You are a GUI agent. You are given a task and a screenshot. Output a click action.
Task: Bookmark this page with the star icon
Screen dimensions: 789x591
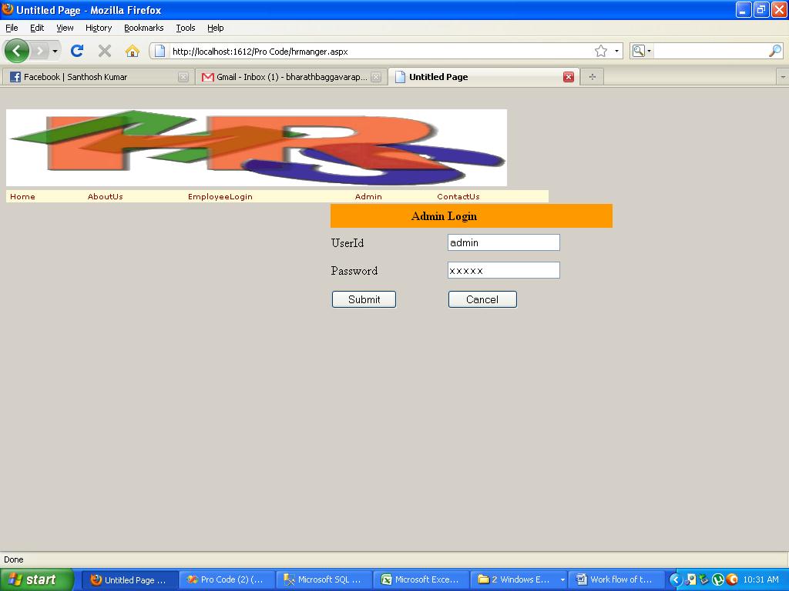[601, 51]
